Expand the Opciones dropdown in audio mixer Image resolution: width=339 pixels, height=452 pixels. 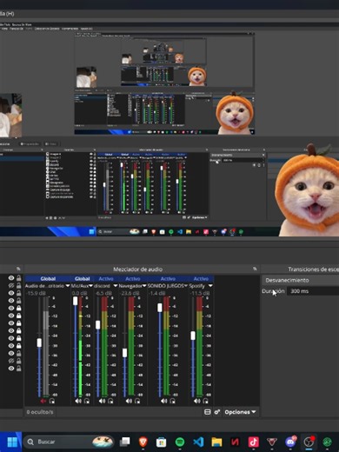click(x=240, y=412)
